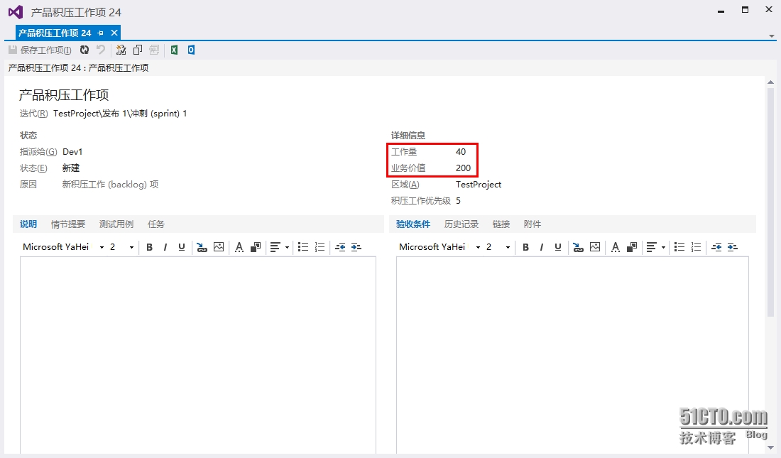Screen dimensions: 781x458
Task: Apply bulleted list in 验收条件 editor
Action: click(x=679, y=247)
